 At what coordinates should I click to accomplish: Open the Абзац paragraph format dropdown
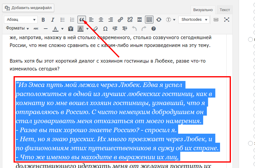21,20
